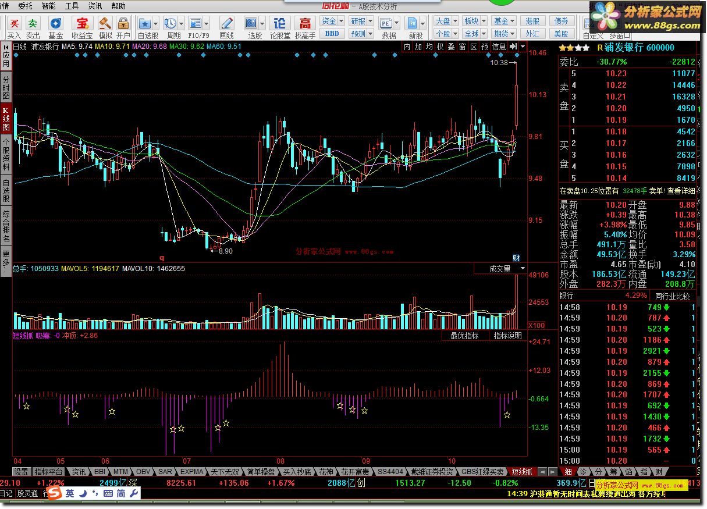Click the 买入 (buy) toolbar icon
Viewport: 707px width, 509px height.
(x=15, y=24)
